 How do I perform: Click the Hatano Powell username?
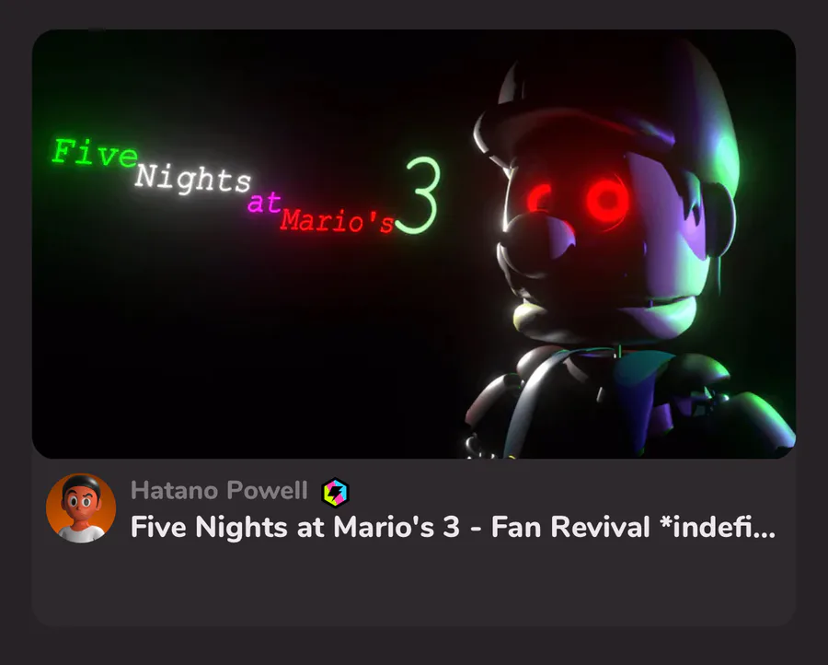219,491
